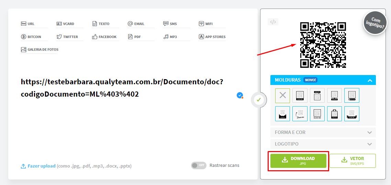Download the VETOR SVG/EPS file

coord(353,161)
